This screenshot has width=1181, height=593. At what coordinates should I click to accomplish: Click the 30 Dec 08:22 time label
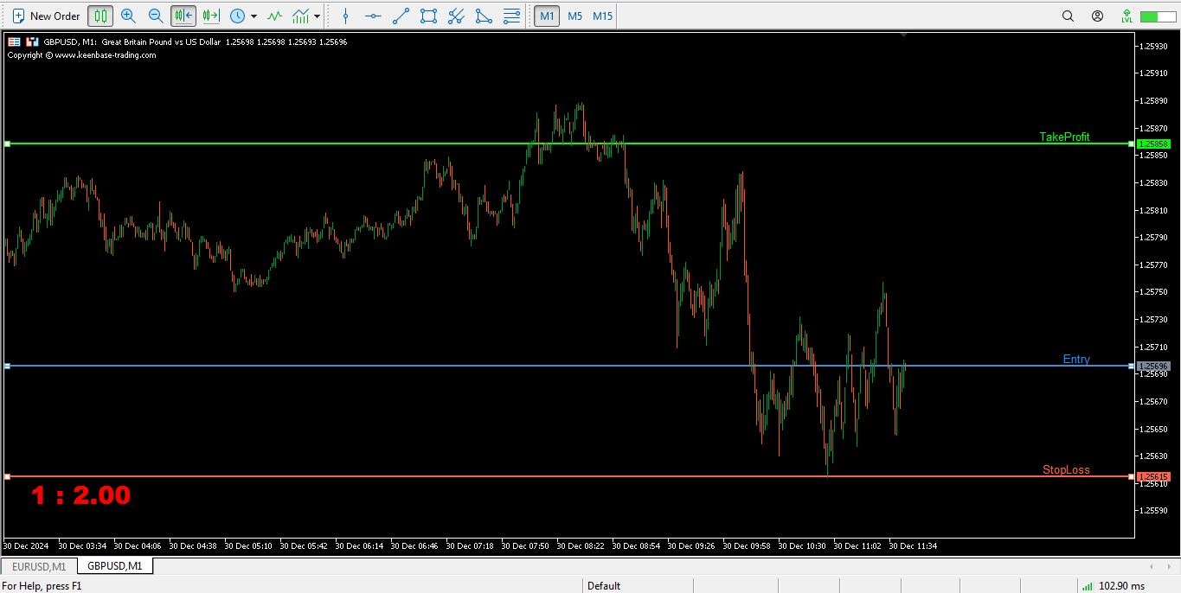click(581, 545)
